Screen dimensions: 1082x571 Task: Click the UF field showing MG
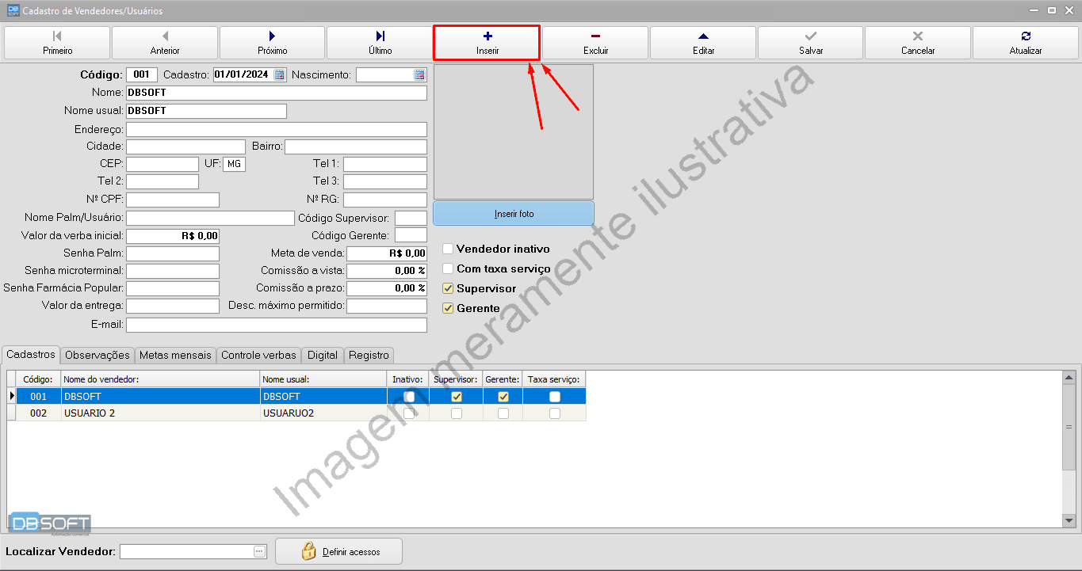pyautogui.click(x=235, y=164)
